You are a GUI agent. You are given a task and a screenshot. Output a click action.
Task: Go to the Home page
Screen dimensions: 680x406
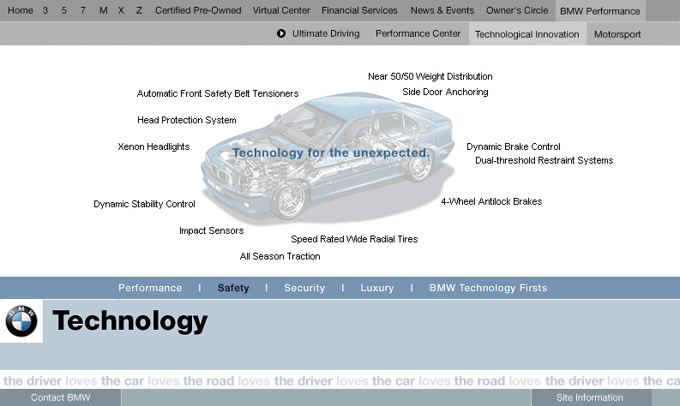click(x=21, y=10)
